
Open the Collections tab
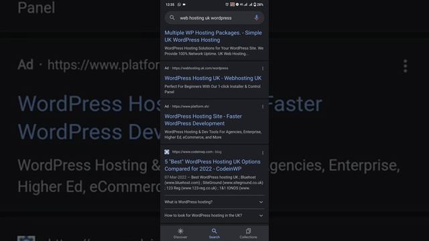[248, 234]
